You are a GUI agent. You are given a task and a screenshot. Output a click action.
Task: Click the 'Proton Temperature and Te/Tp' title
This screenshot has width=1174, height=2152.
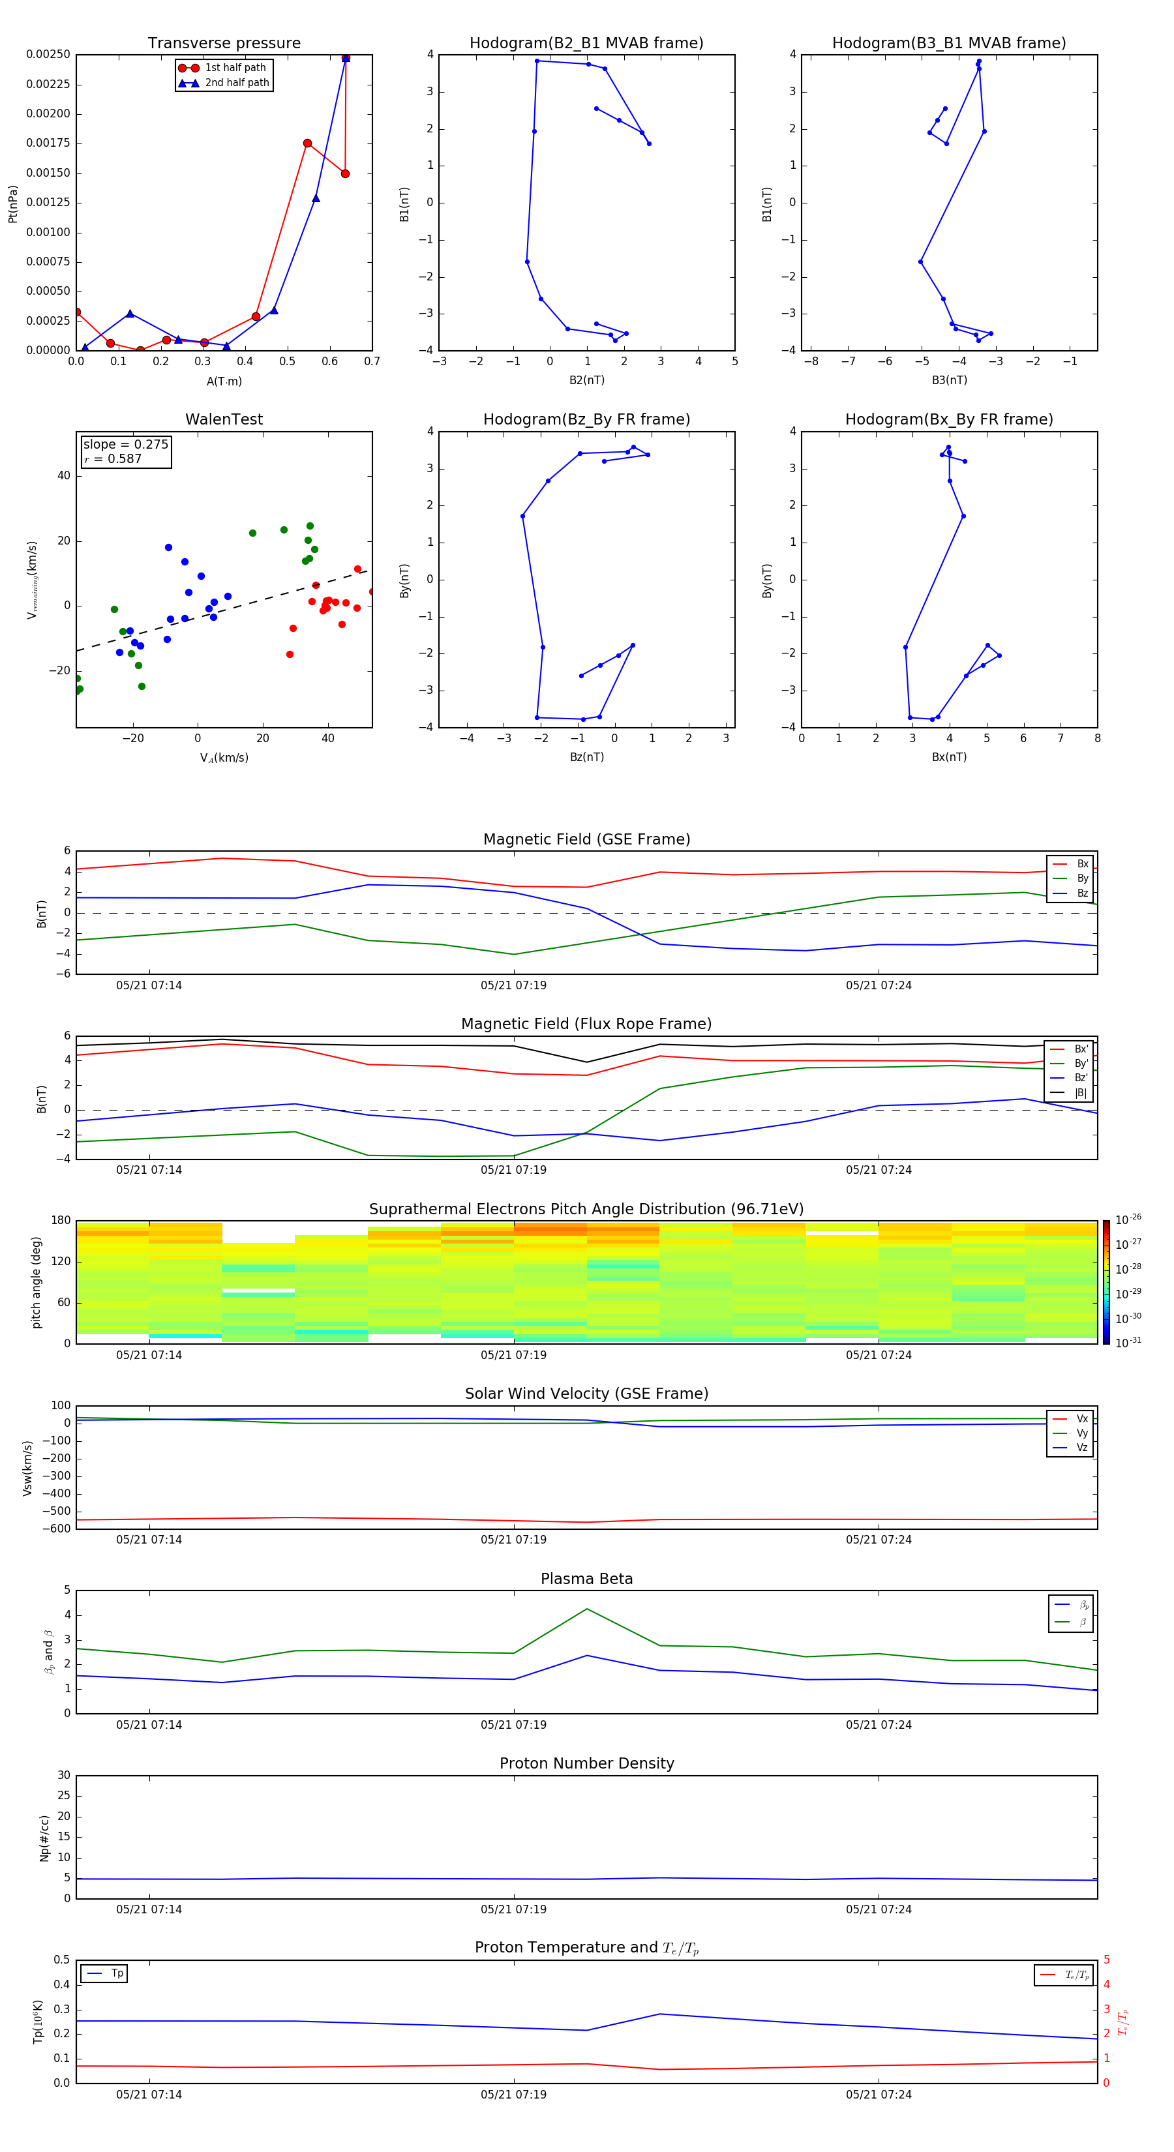tap(586, 1948)
